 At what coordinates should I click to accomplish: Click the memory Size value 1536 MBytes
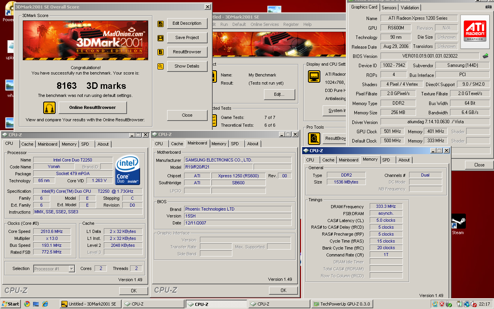point(346,182)
